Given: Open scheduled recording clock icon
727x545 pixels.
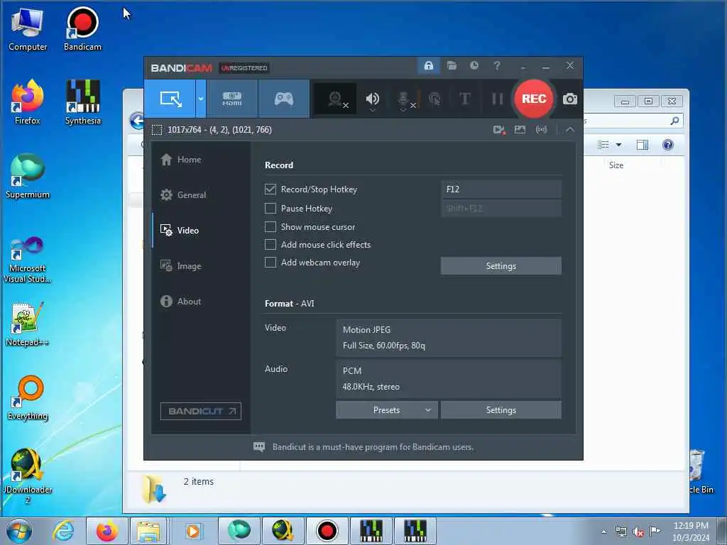Looking at the screenshot, I should coord(474,65).
